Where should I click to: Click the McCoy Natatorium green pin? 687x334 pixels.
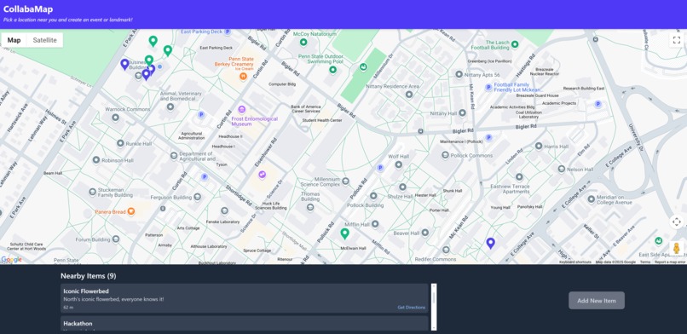point(303,42)
